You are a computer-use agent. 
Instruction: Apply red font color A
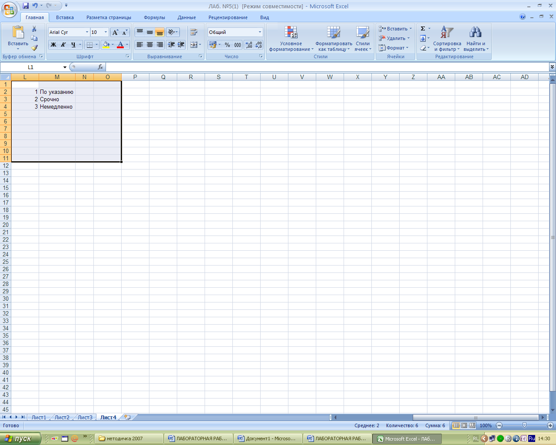(121, 45)
